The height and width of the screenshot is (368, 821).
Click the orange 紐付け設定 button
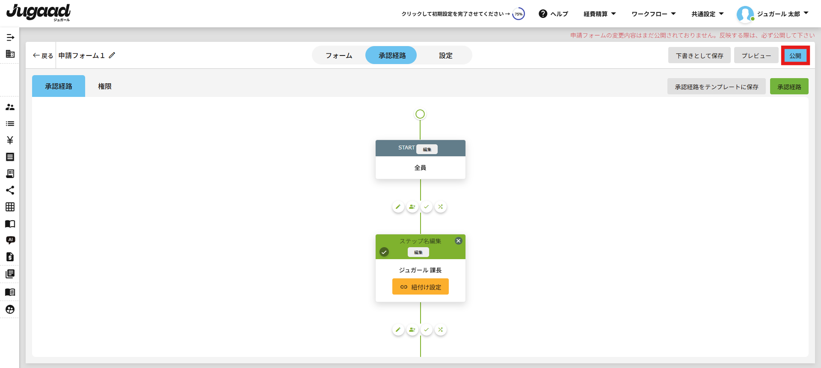(x=420, y=287)
